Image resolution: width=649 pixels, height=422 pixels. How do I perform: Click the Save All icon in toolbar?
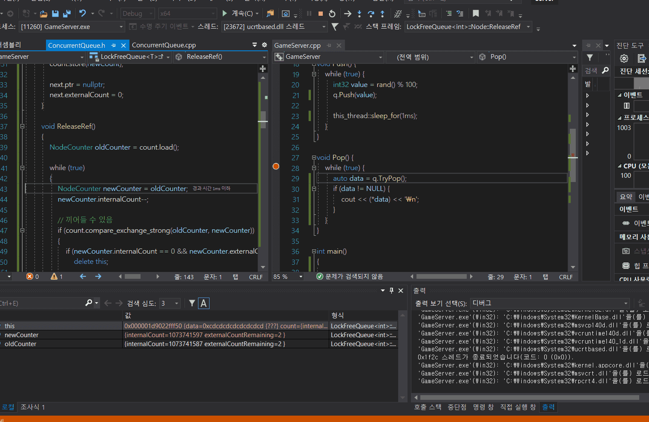pyautogui.click(x=67, y=14)
